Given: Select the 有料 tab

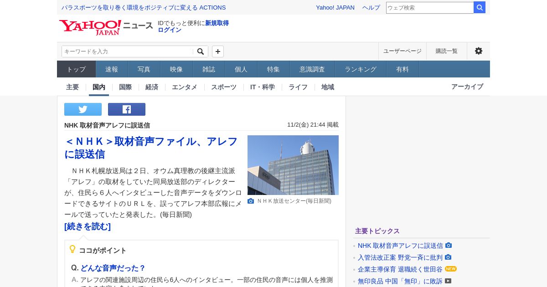Looking at the screenshot, I should tap(403, 69).
